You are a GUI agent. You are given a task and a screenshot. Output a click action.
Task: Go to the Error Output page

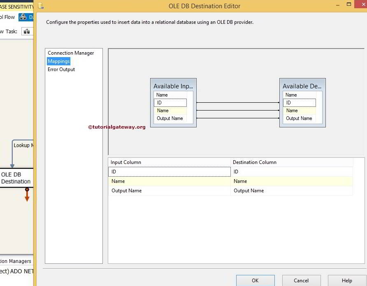click(61, 69)
